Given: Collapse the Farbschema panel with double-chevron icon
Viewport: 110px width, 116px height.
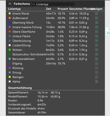Looking at the screenshot, I should [x=10, y=4].
